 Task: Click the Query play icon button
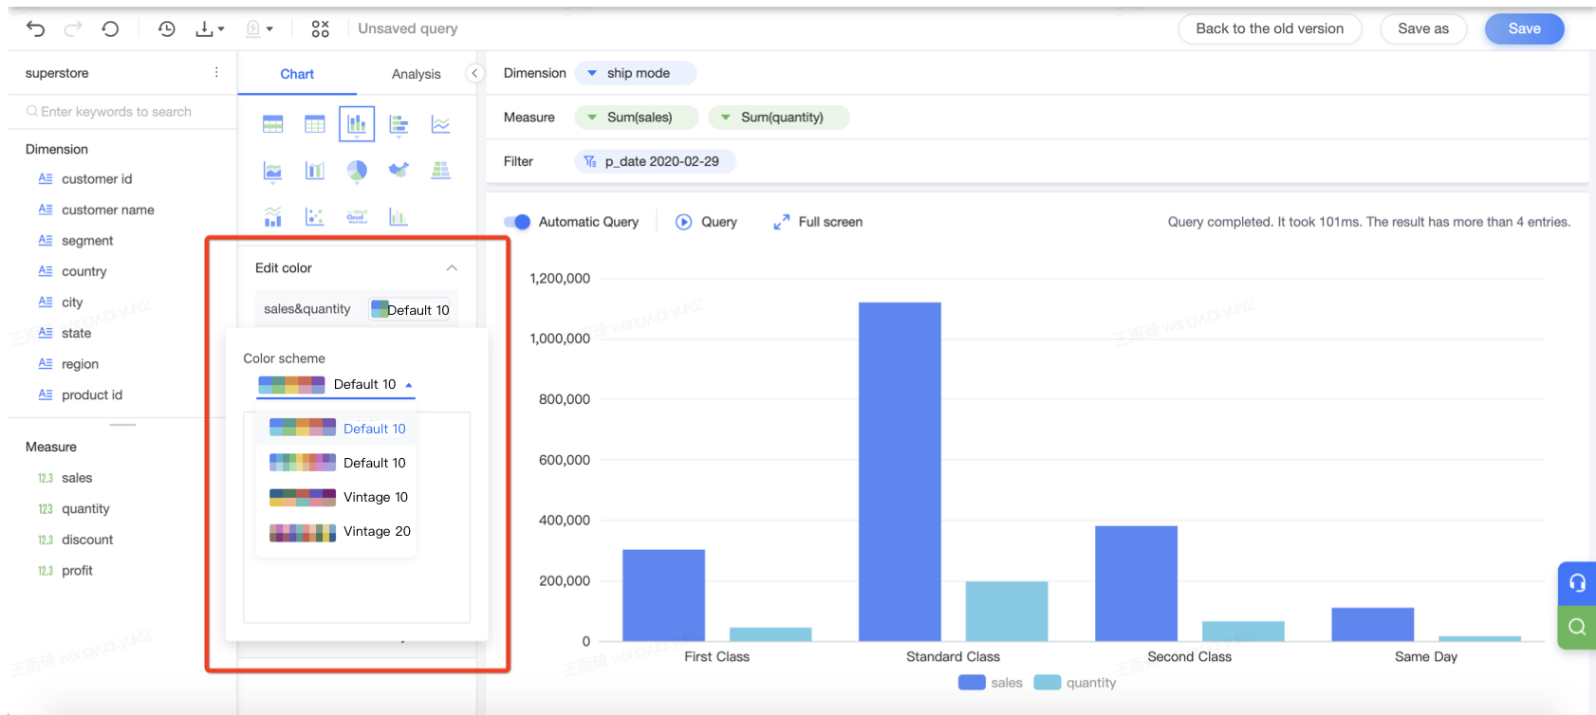click(x=706, y=222)
